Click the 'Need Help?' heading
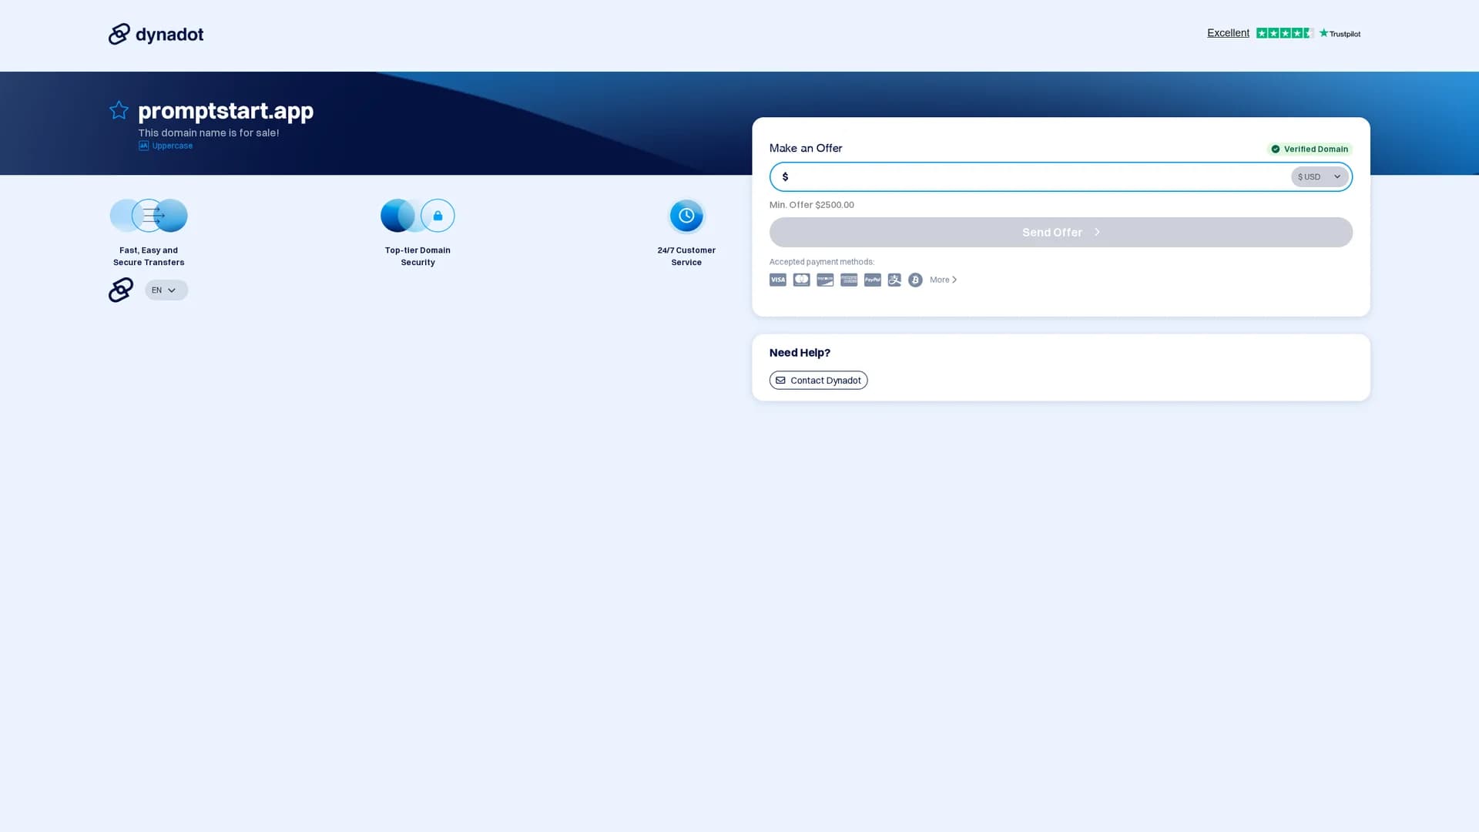This screenshot has width=1479, height=832. coord(800,353)
